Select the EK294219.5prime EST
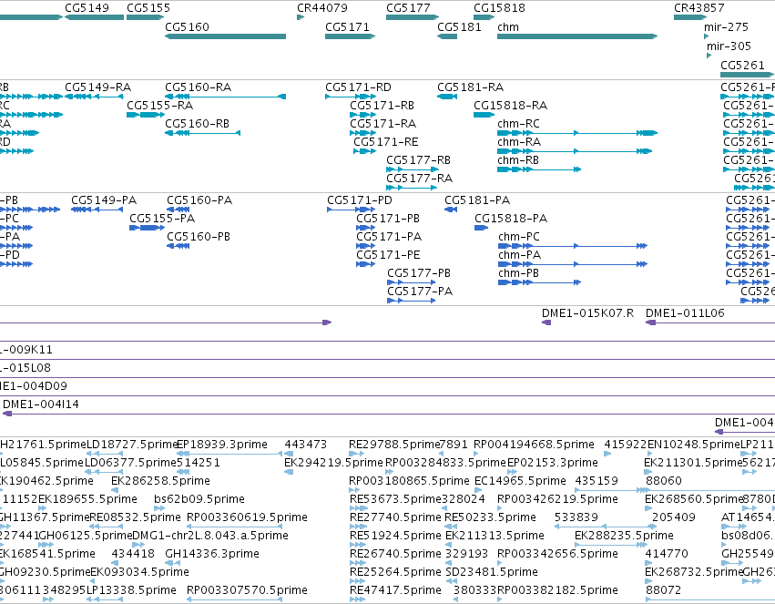This screenshot has height=604, width=775. (289, 472)
